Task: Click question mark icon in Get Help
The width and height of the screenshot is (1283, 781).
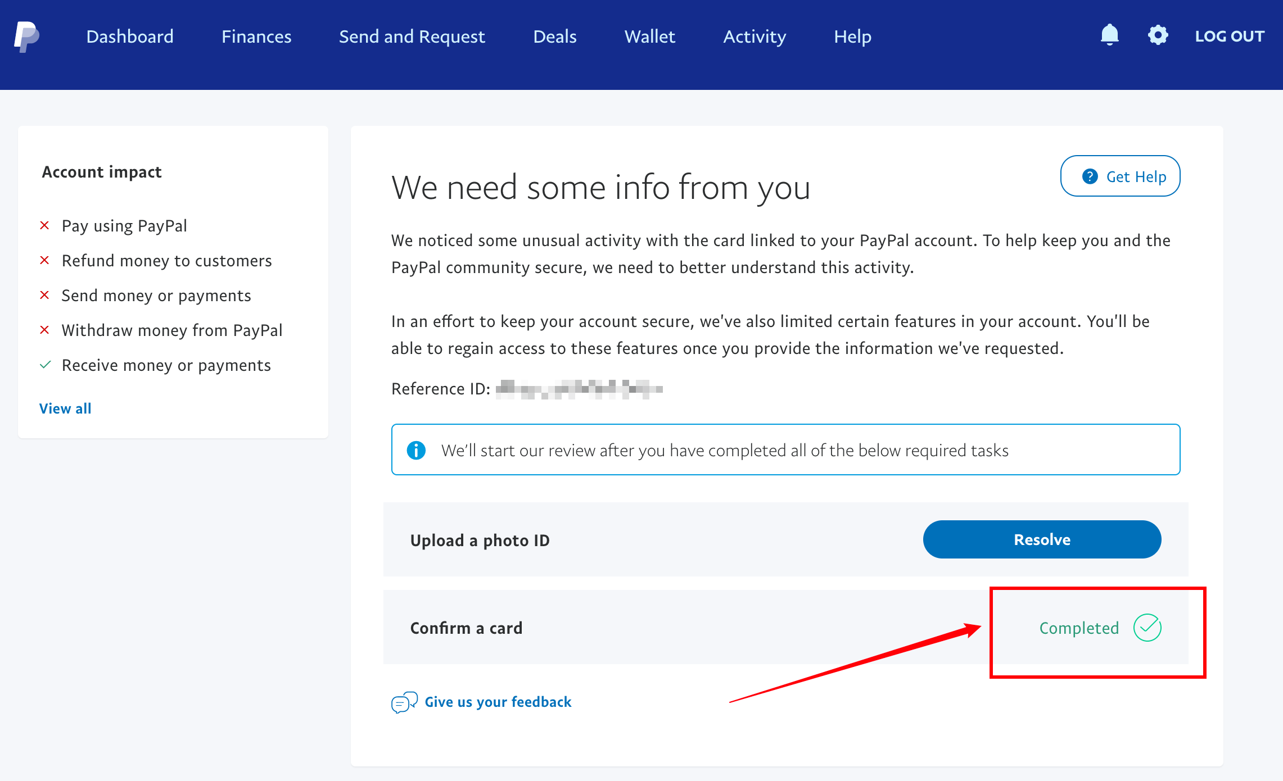Action: click(x=1090, y=176)
